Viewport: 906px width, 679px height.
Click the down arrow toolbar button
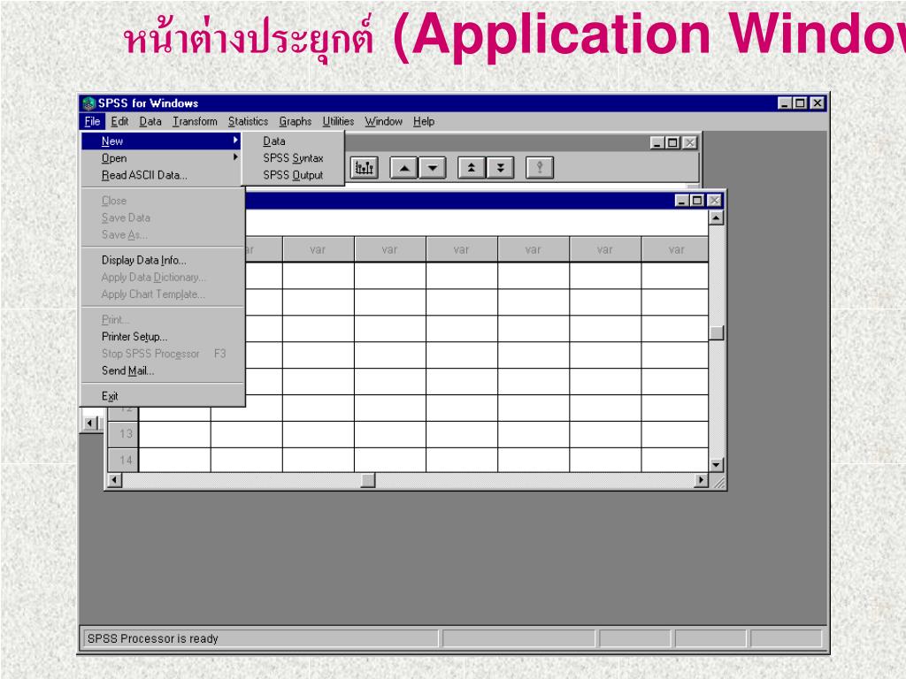432,168
